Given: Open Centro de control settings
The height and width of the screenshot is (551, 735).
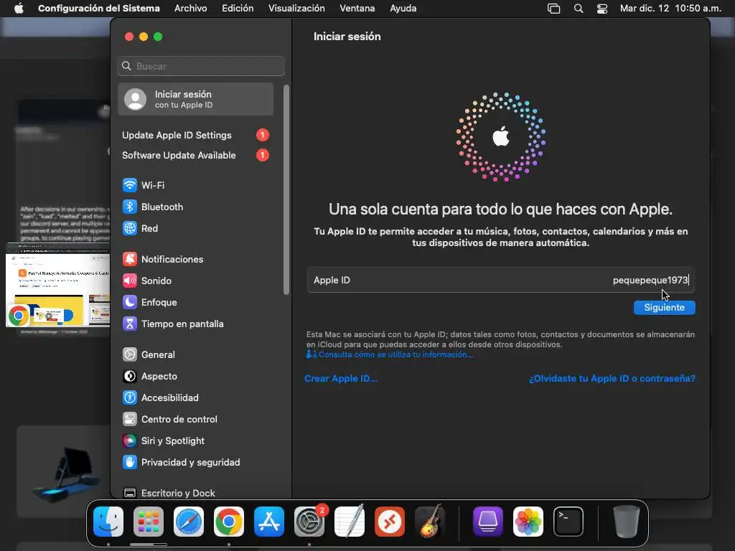Looking at the screenshot, I should pos(169,419).
